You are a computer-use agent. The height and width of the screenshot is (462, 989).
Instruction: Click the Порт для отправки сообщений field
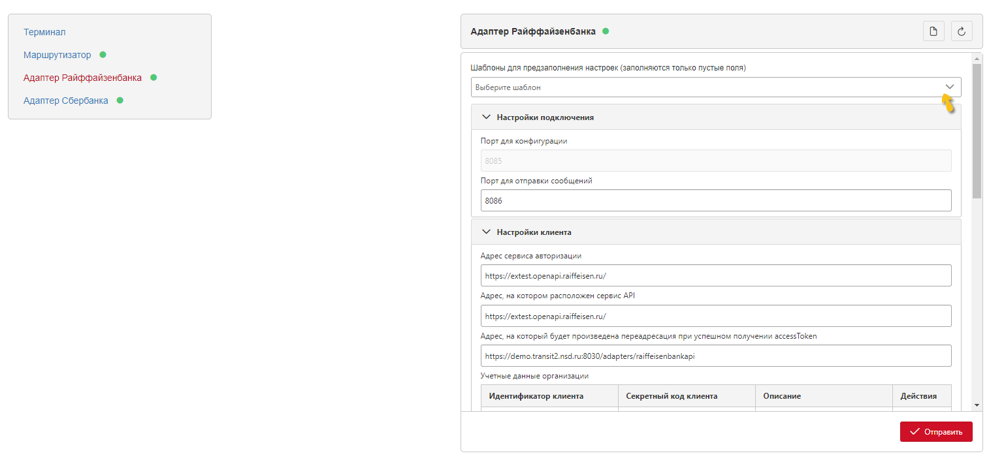click(x=716, y=201)
